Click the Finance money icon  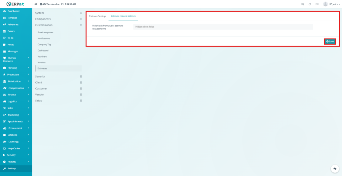[x=4, y=95]
